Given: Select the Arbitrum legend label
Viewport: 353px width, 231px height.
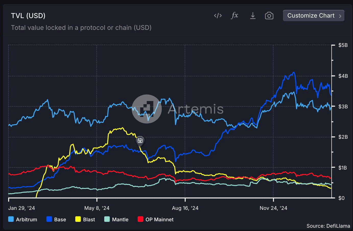Looking at the screenshot, I should 27,220.
